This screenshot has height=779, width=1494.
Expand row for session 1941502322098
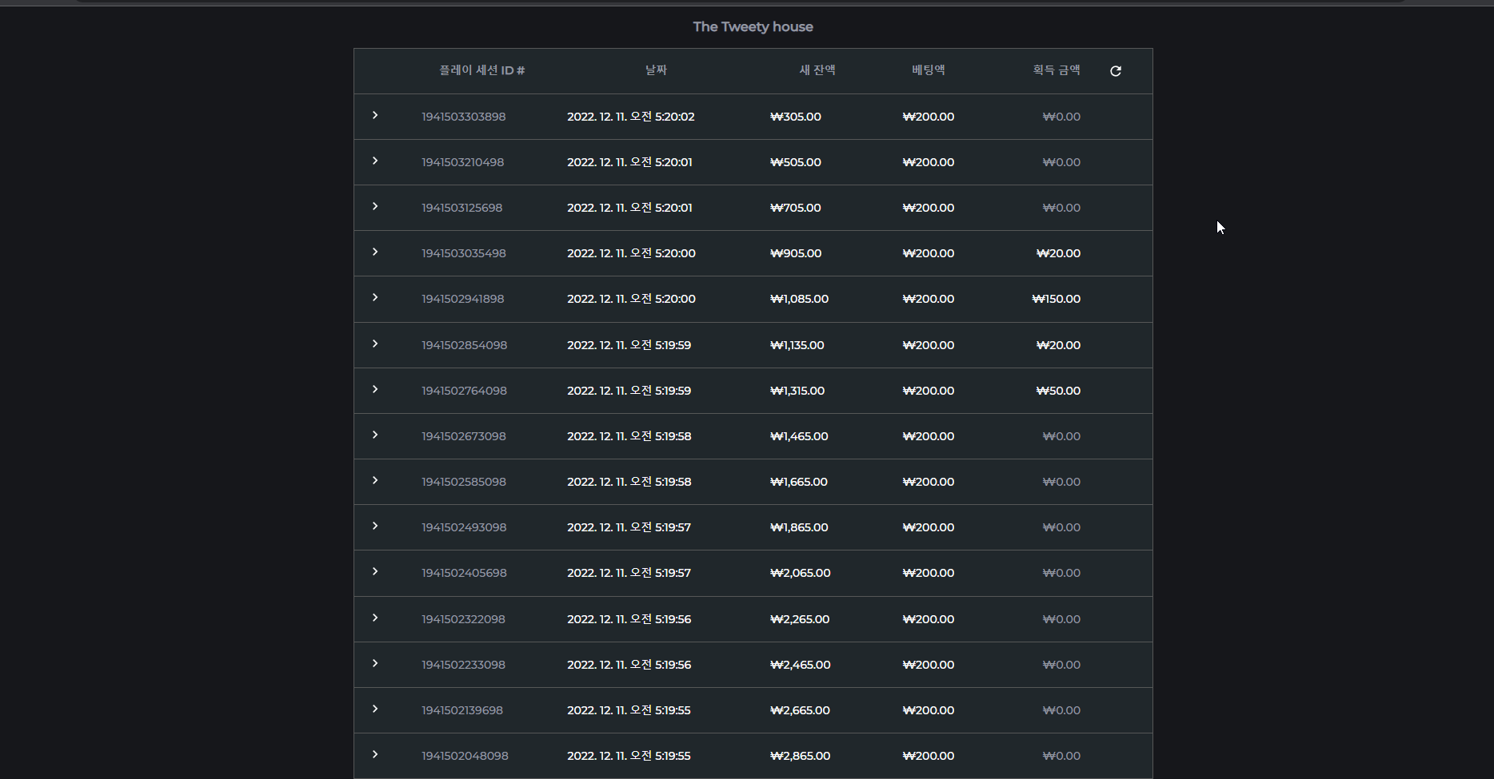[375, 618]
